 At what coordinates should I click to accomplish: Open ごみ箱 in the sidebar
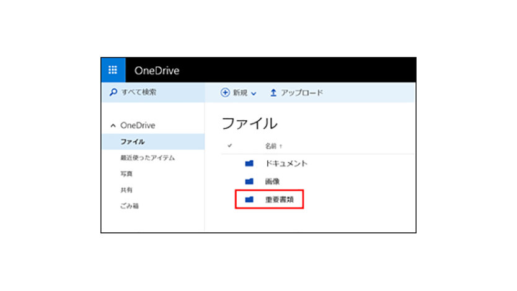(129, 206)
